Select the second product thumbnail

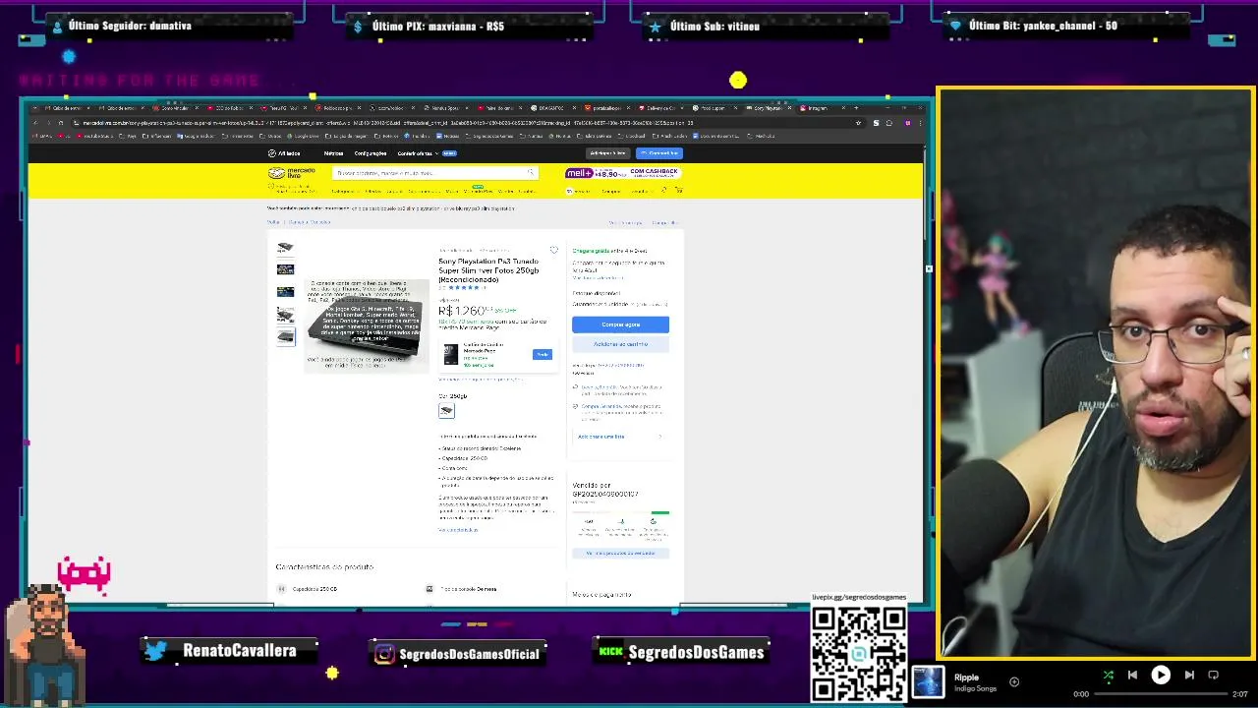tap(285, 269)
